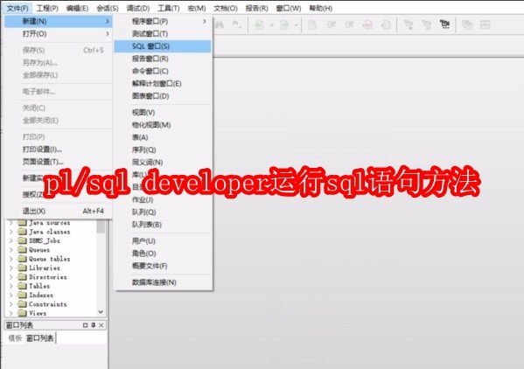Click the find-next icon beside the binoculars
Screen dimensions: 524x369
click(236, 24)
